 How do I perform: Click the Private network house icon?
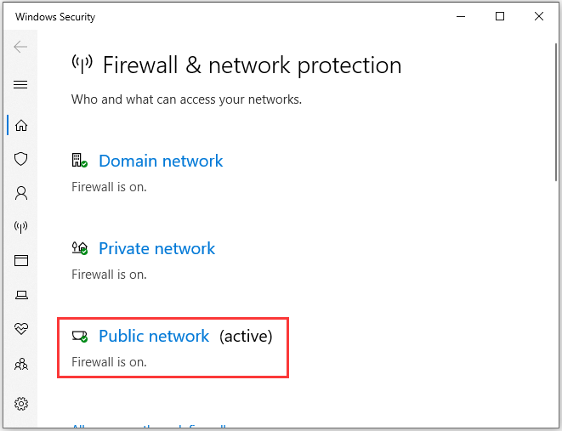pyautogui.click(x=80, y=248)
